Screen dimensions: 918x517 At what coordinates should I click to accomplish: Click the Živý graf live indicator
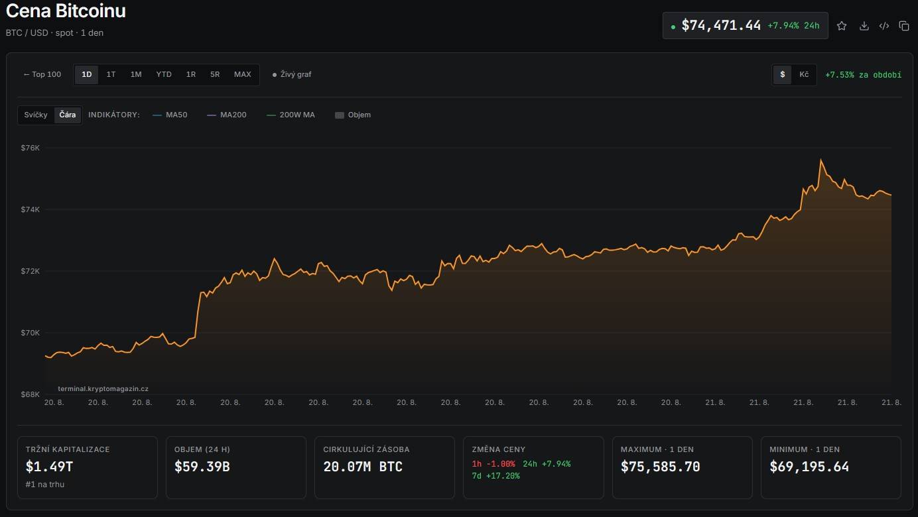tap(292, 74)
